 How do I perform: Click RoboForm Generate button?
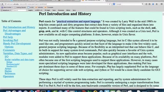coord(61,10)
